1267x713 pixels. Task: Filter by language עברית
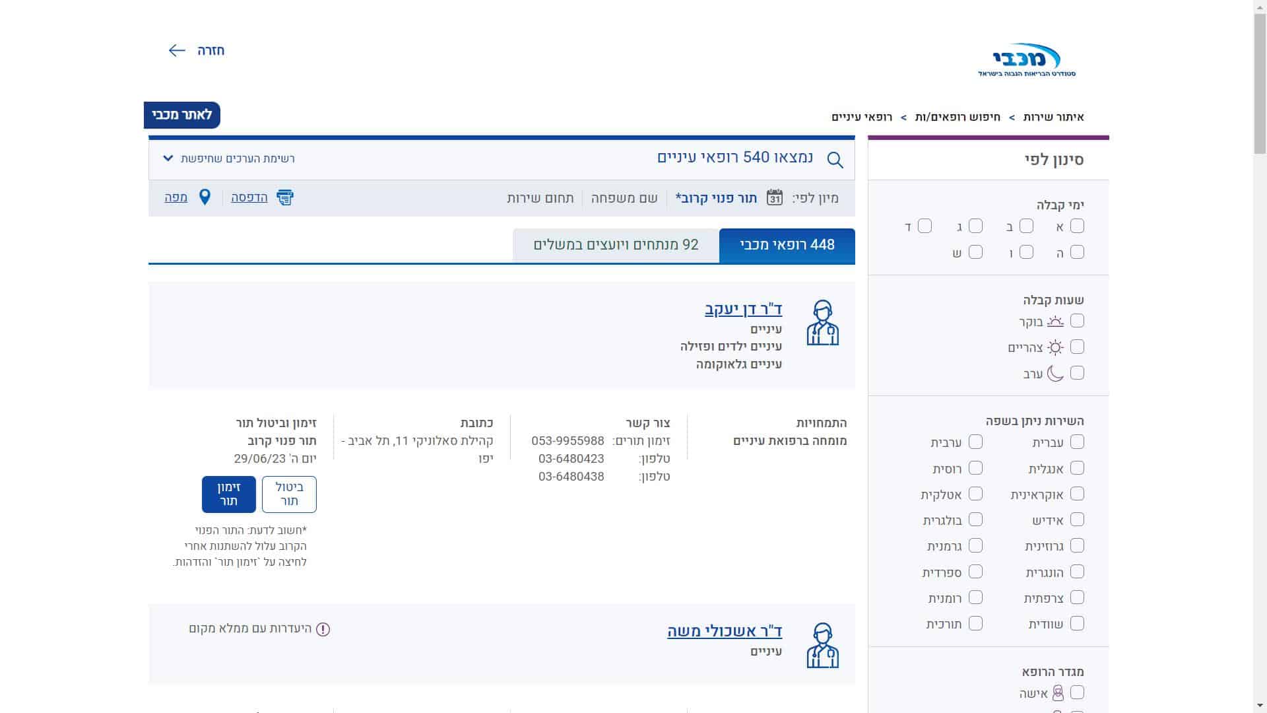coord(1077,441)
